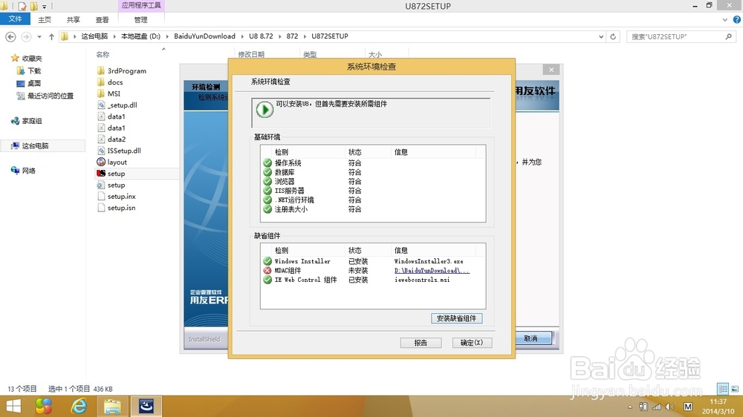Click green check icon beside .NET运行环境
The width and height of the screenshot is (743, 417).
point(267,200)
